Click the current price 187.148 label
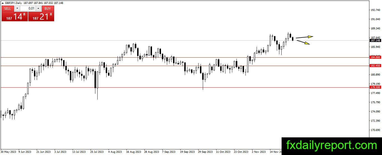The height and width of the screenshot is (155, 382). [375, 40]
